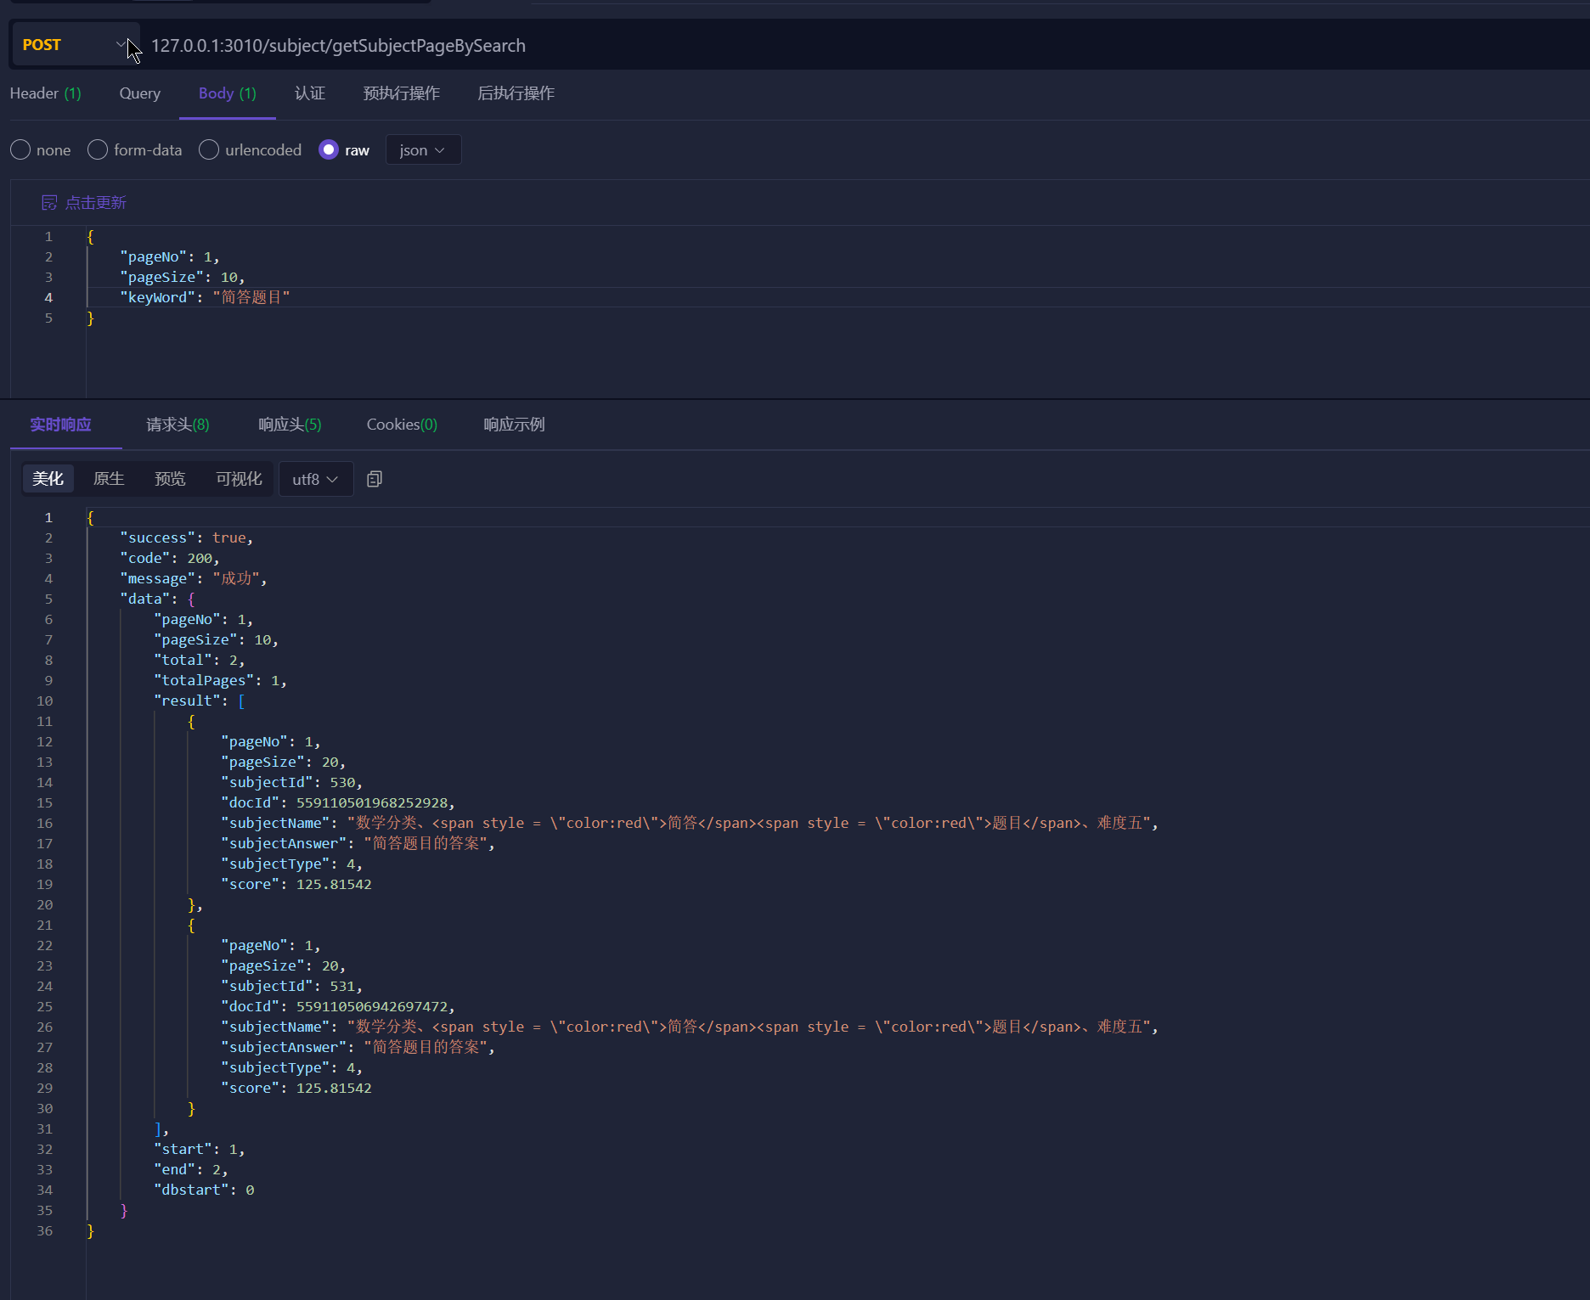Click the "pageSize": 10 request body line
Screen dimensions: 1590x1300
tap(183, 278)
